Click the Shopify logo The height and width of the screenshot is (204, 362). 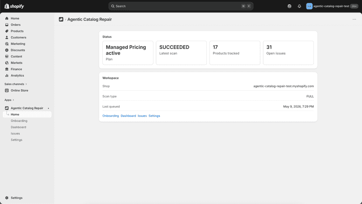[x=14, y=6]
